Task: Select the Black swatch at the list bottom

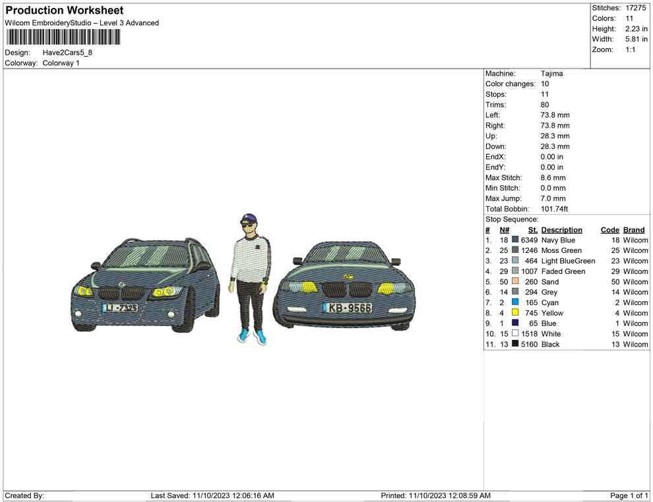Action: pyautogui.click(x=513, y=345)
